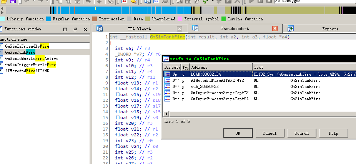Click the Text column header in xrefs
The width and height of the screenshot is (356, 164).
304,67
